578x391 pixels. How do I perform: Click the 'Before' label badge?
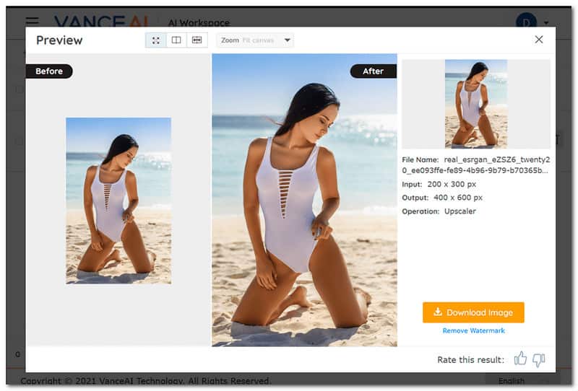click(x=49, y=71)
